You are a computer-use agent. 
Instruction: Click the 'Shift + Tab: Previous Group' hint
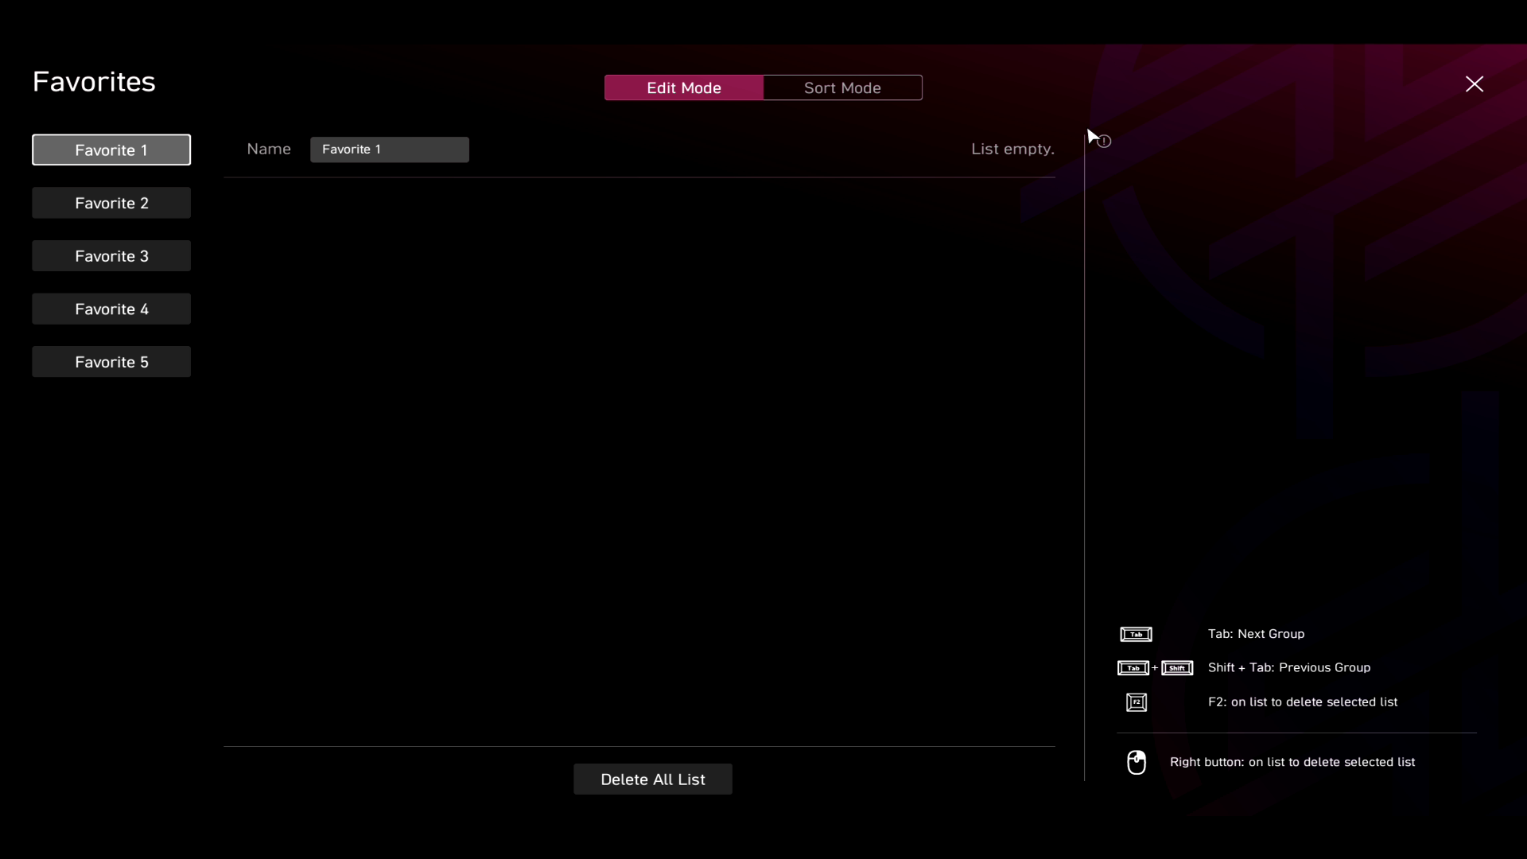1288,667
